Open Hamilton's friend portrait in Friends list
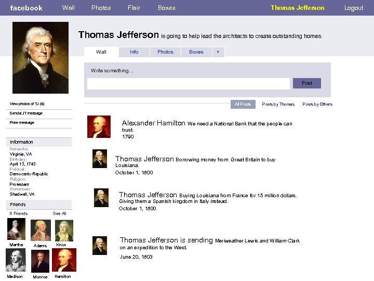Viewport: 374px width, 281px height. pyautogui.click(x=64, y=260)
